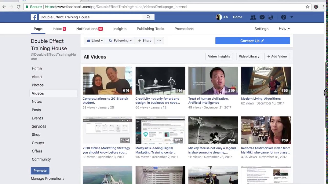Open the Video Library
This screenshot has width=328, height=184.
click(x=249, y=56)
